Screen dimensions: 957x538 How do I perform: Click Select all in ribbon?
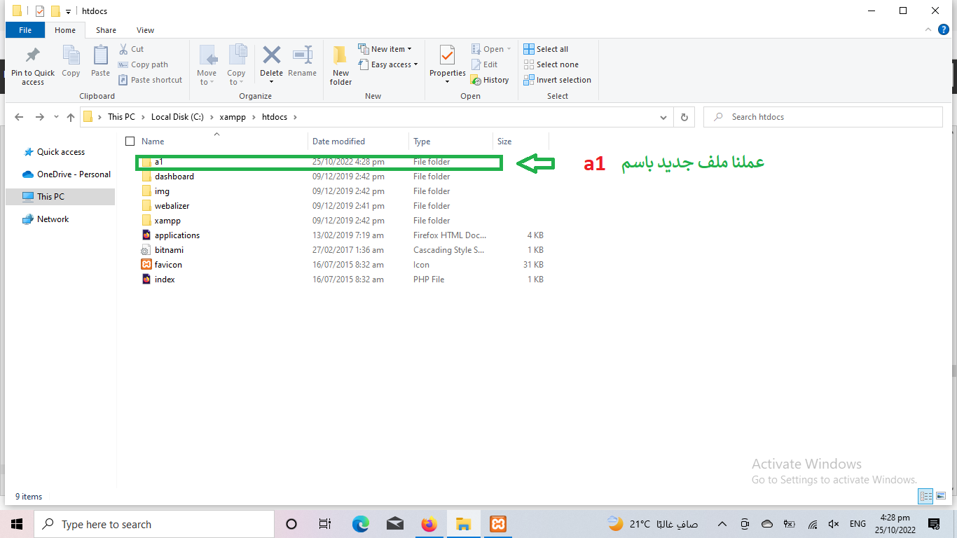pyautogui.click(x=546, y=49)
